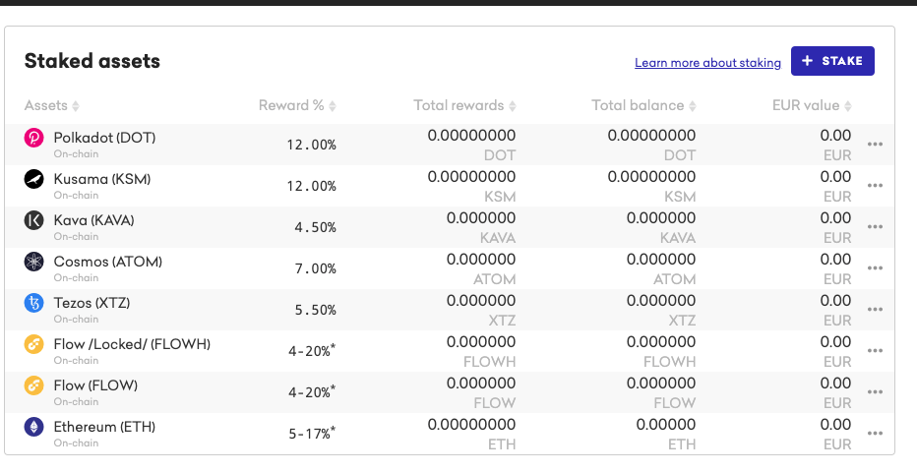Open the ellipsis menu for Tezos row

[875, 310]
